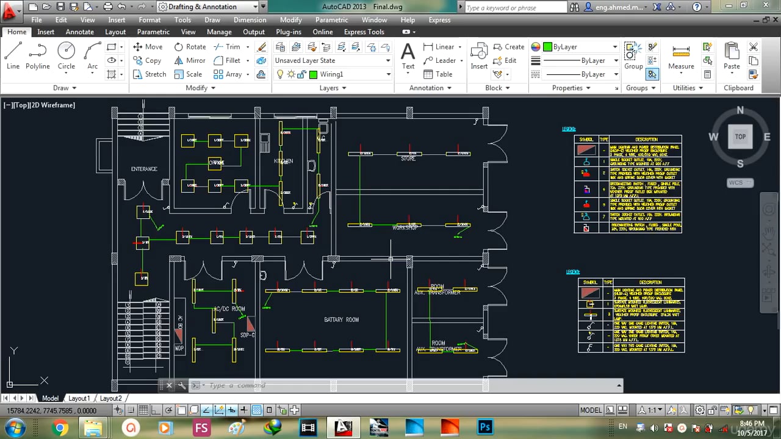Pick the Rotate tool
The image size is (781, 439).
tap(190, 46)
